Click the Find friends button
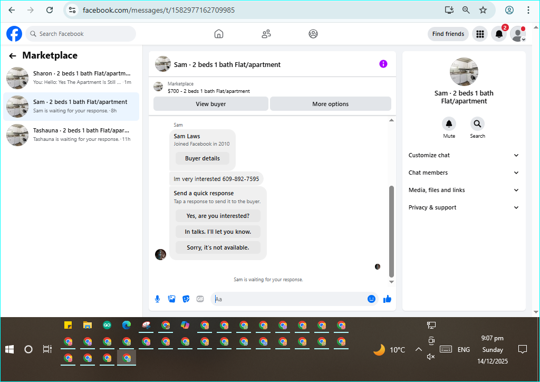The image size is (540, 382). tap(448, 34)
